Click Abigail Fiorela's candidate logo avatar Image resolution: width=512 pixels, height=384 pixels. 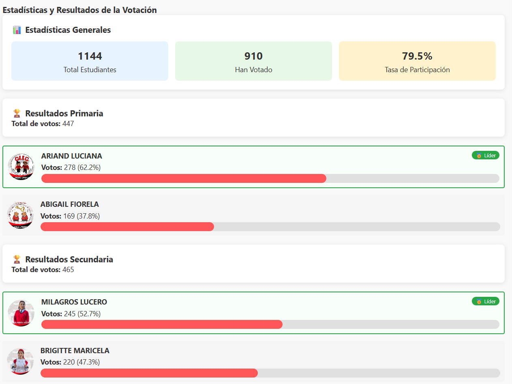(21, 215)
